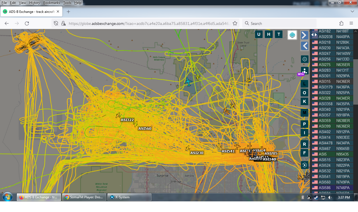This screenshot has width=358, height=212.
Task: Open the Help menu
Action: coord(78,3)
